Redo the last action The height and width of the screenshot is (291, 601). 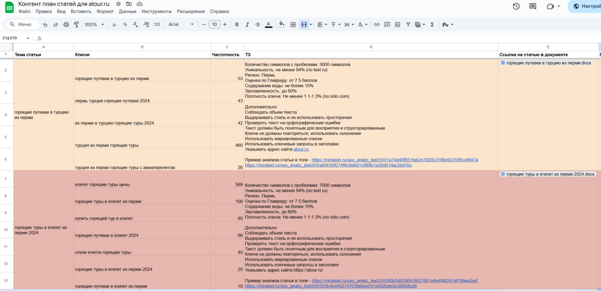[55, 25]
